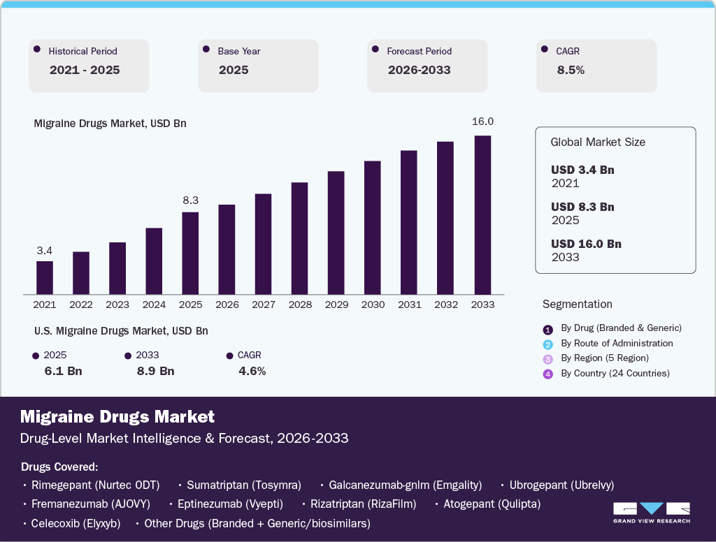716x542 pixels.
Task: Click the 2033 bar in the chart
Action: click(482, 215)
